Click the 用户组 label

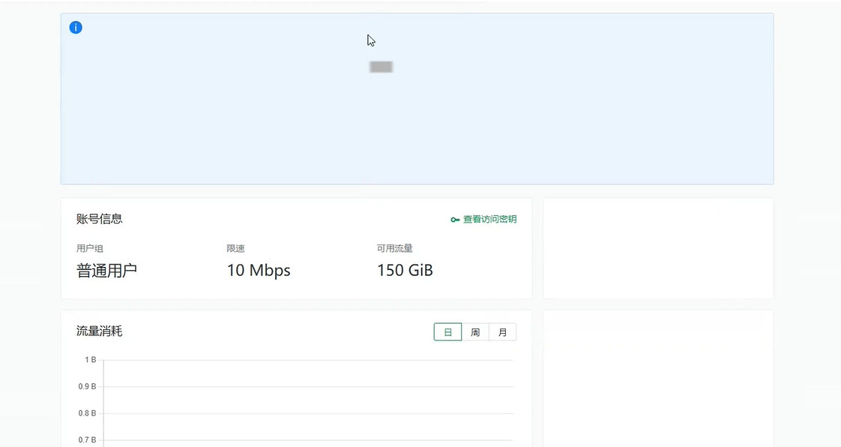[90, 248]
